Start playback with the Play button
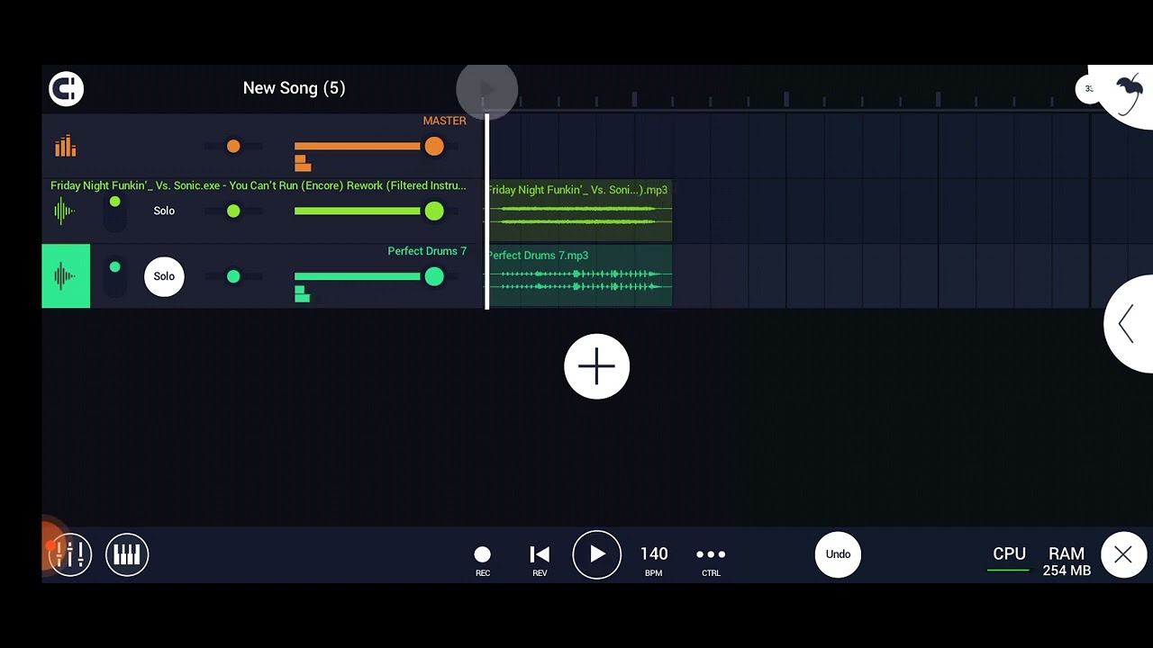 (x=597, y=554)
